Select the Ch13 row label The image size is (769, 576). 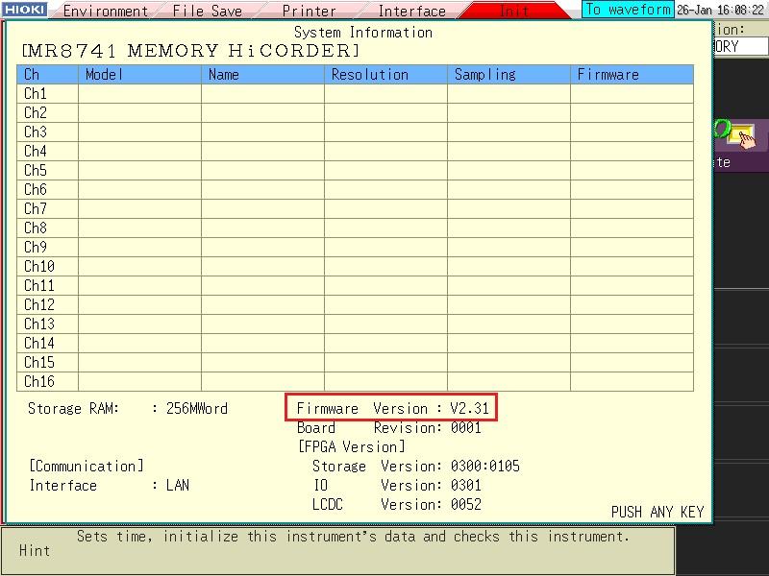click(x=39, y=324)
